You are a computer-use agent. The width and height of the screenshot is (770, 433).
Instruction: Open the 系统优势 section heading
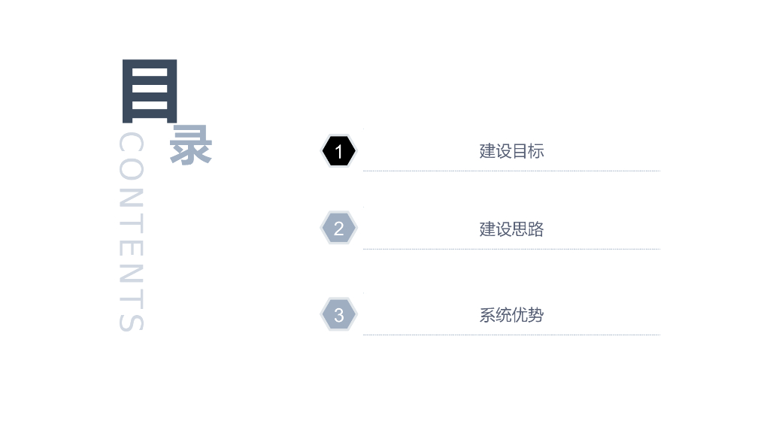click(511, 315)
